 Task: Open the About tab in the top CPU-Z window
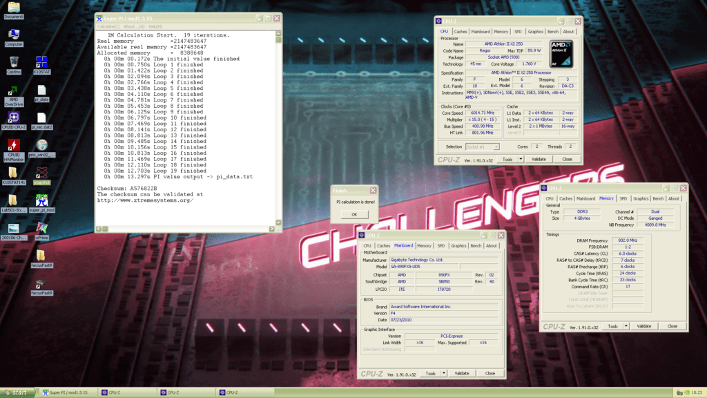coord(568,32)
